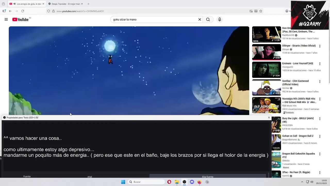Close the Los amigos de goku tab
Image resolution: width=330 pixels, height=186 pixels.
pos(43,4)
